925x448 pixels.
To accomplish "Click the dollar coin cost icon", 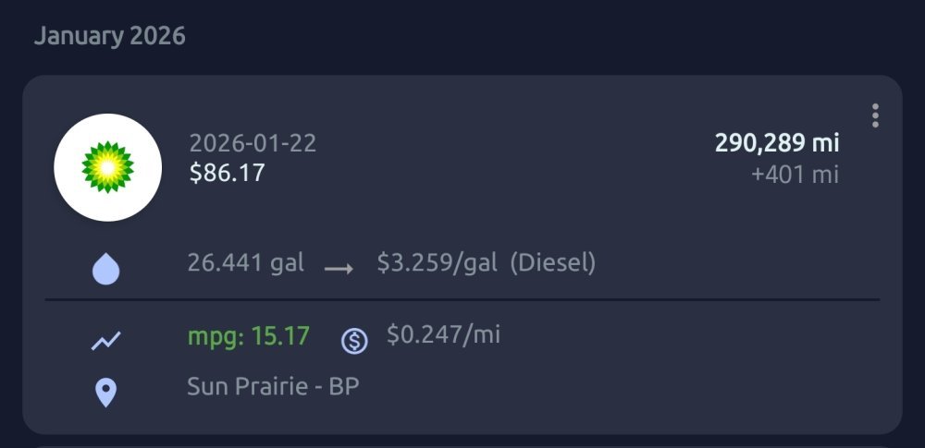I will 354,341.
